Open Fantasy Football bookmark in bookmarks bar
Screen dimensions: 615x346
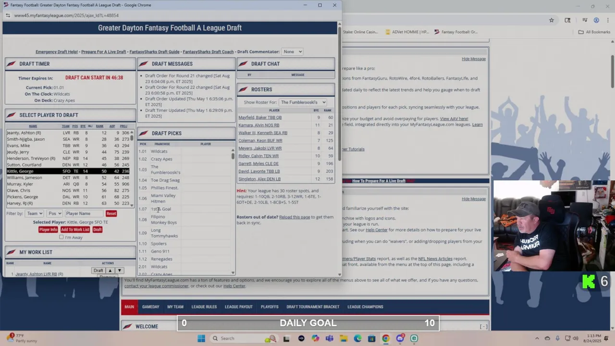click(x=455, y=32)
